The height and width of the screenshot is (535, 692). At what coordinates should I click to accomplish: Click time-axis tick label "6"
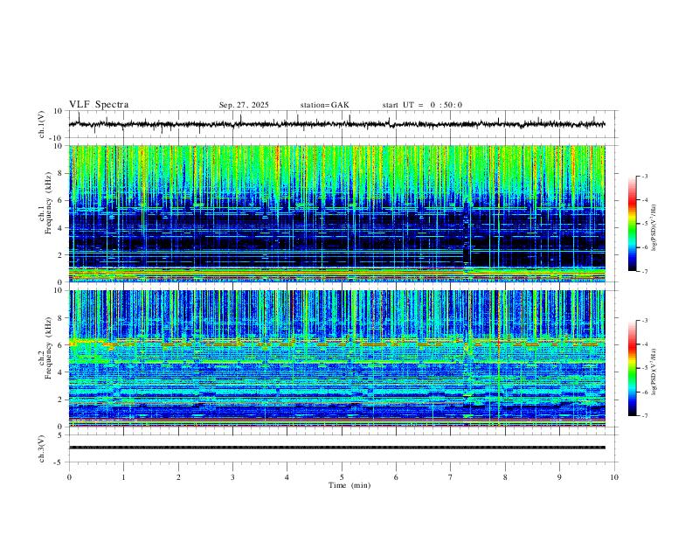pos(396,477)
